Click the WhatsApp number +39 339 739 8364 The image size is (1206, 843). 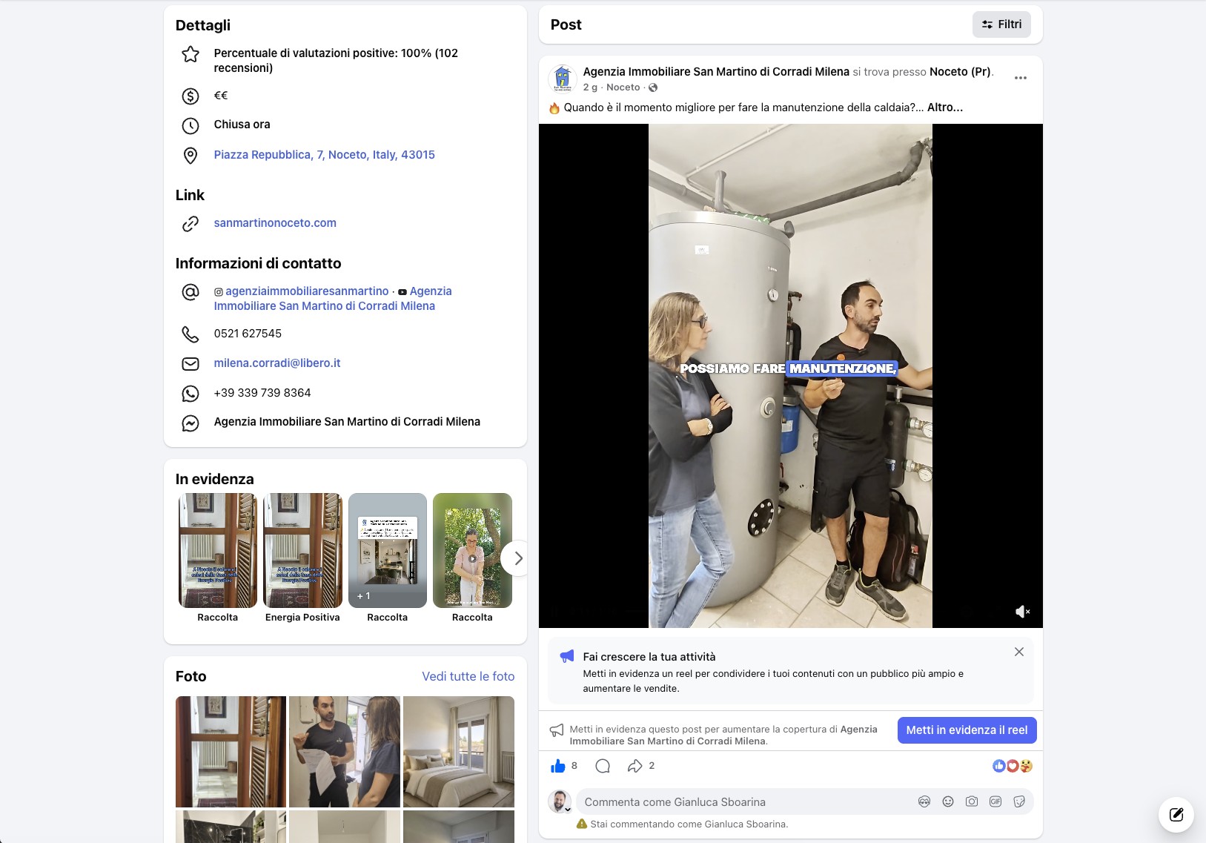(262, 393)
